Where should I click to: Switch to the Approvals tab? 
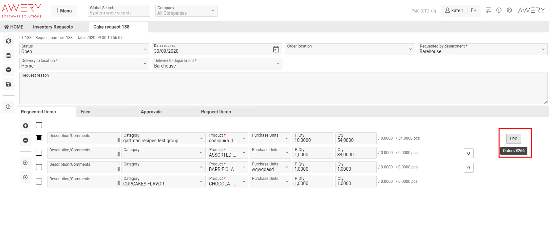pyautogui.click(x=151, y=112)
